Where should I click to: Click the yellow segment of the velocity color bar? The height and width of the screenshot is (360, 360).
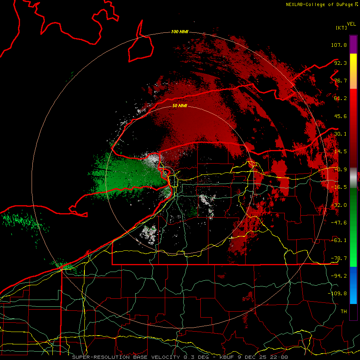[353, 71]
